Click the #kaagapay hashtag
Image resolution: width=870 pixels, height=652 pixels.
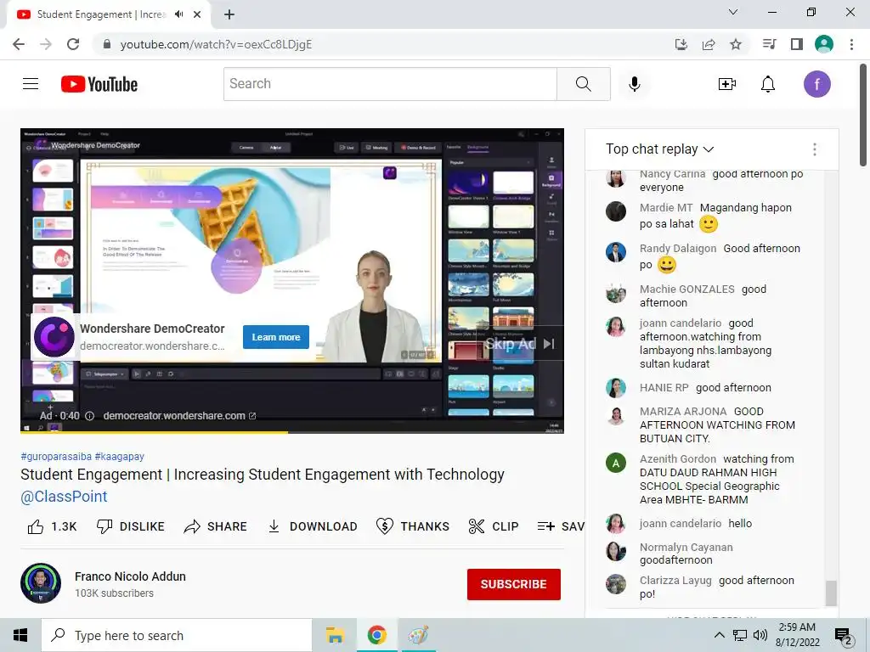pyautogui.click(x=119, y=456)
